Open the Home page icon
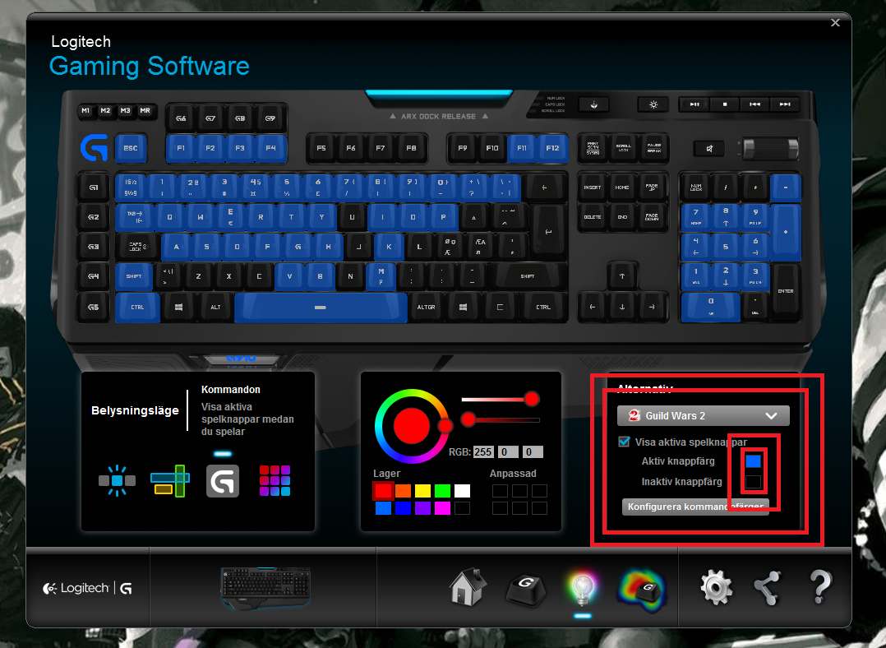Viewport: 886px width, 648px height. 468,587
